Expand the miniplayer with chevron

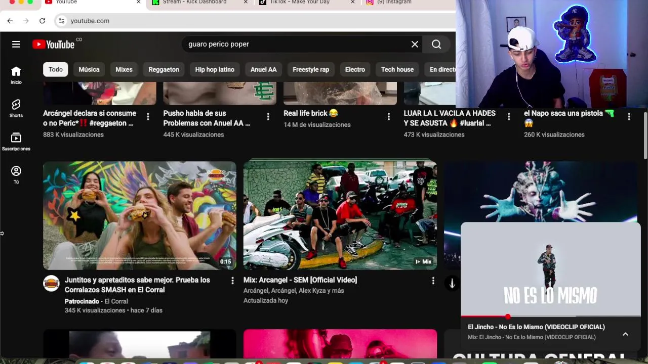[x=625, y=334]
